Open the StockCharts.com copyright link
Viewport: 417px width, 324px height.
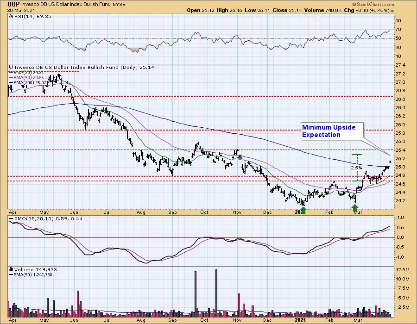pyautogui.click(x=373, y=4)
